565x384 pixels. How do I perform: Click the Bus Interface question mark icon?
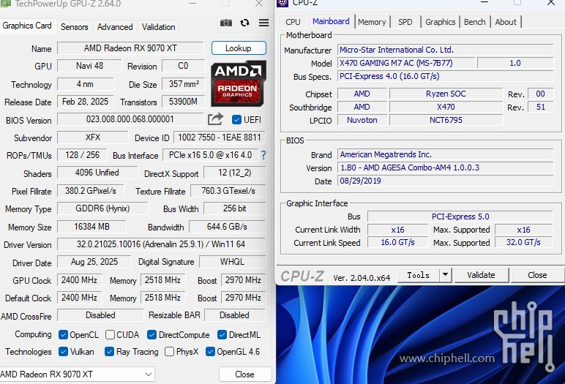click(263, 155)
